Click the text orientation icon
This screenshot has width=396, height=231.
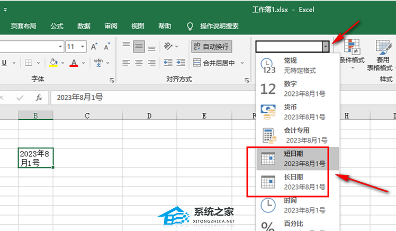pos(168,46)
